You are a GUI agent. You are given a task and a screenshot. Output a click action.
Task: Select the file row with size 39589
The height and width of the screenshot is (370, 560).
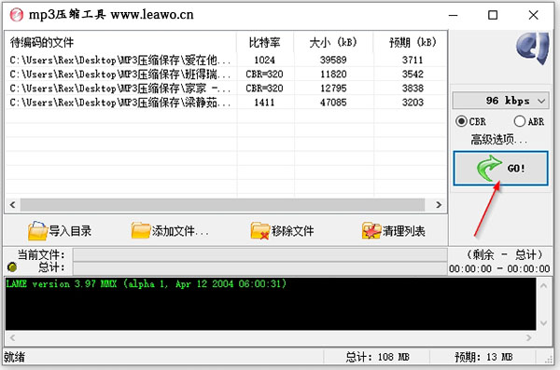[x=226, y=60]
